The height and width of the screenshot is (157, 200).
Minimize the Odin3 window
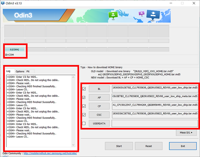(x=171, y=3)
